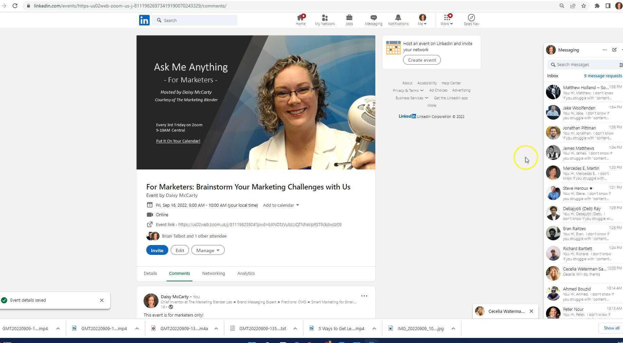Expand the Add to calendar dropdown
The height and width of the screenshot is (343, 623).
281,205
